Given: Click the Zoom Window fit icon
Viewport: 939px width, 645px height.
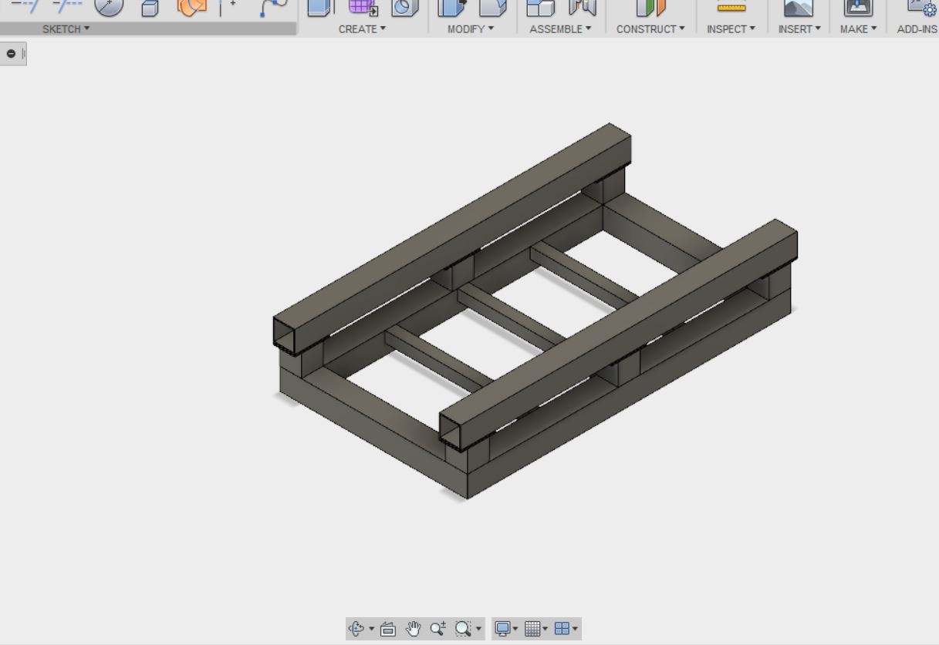Looking at the screenshot, I should coord(462,629).
